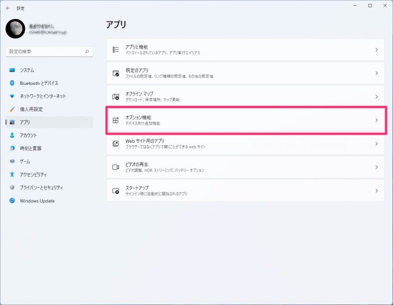The width and height of the screenshot is (393, 305).
Task: Expand the オプション機能 chevron arrow
Action: (376, 120)
